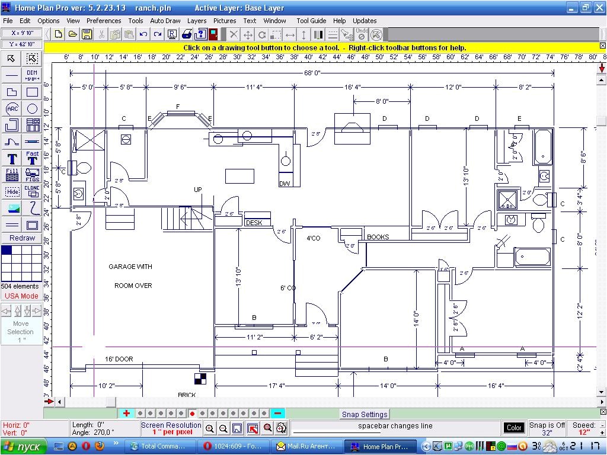Toggle USA Mode in the side panel
Image resolution: width=607 pixels, height=455 pixels.
[21, 296]
